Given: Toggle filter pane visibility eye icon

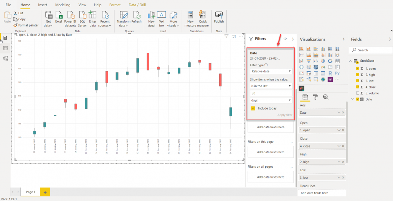Looking at the screenshot, I should pyautogui.click(x=285, y=39).
